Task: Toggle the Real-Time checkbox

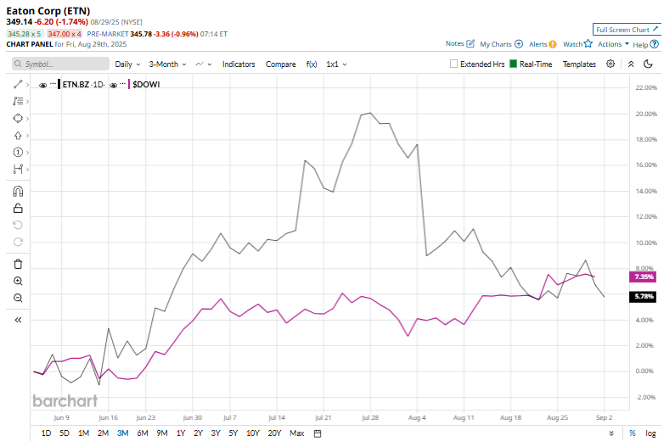Action: [513, 64]
